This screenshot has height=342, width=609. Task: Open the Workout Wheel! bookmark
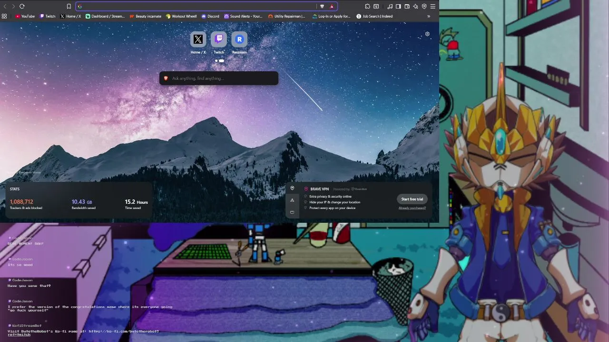[181, 16]
